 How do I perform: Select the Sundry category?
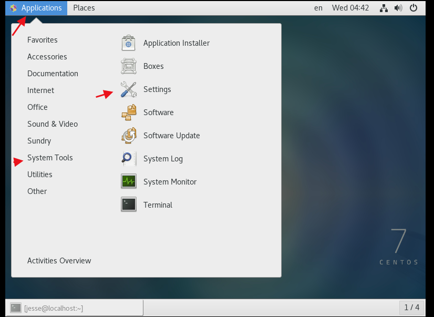click(39, 141)
